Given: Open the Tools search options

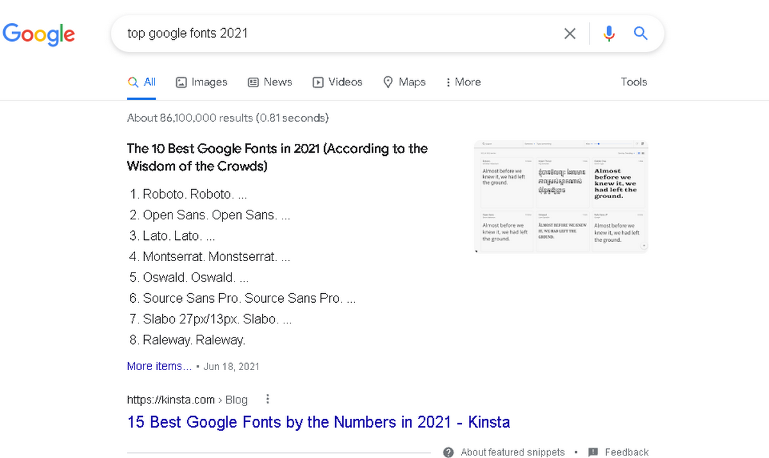Looking at the screenshot, I should pyautogui.click(x=634, y=82).
